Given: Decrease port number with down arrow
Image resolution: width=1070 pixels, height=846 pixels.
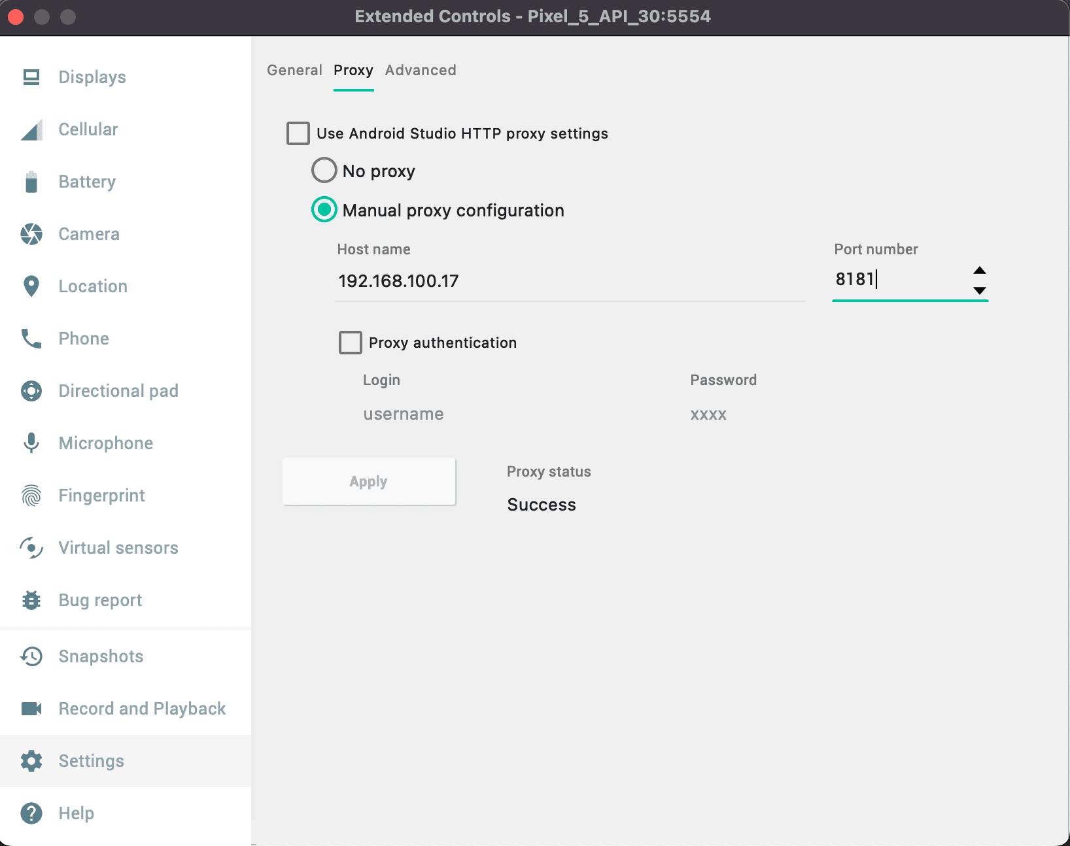Looking at the screenshot, I should tap(979, 290).
